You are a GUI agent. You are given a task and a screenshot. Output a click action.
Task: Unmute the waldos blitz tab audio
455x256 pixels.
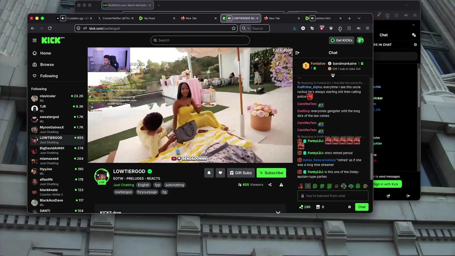[x=312, y=18]
